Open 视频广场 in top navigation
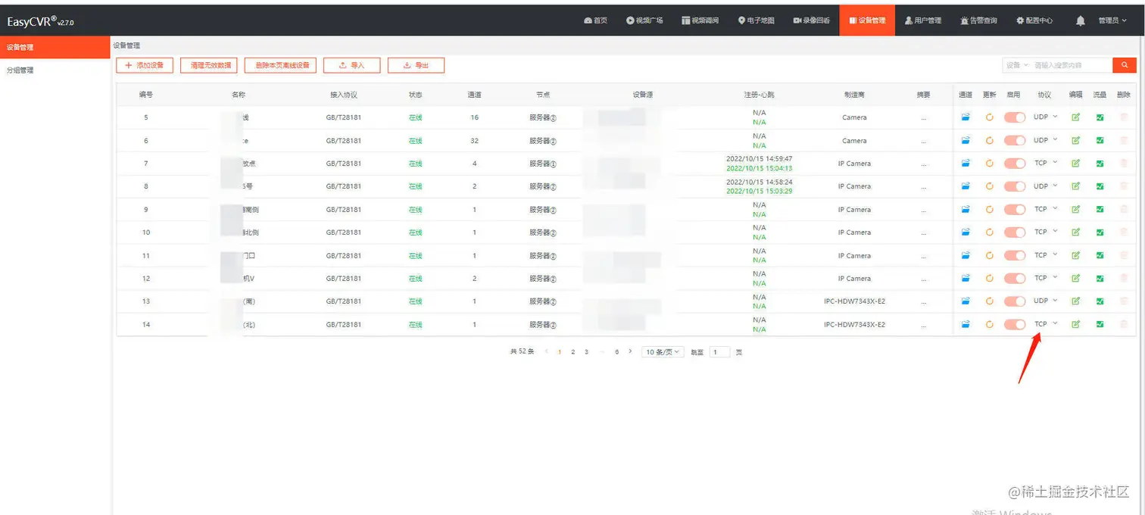 pyautogui.click(x=644, y=20)
